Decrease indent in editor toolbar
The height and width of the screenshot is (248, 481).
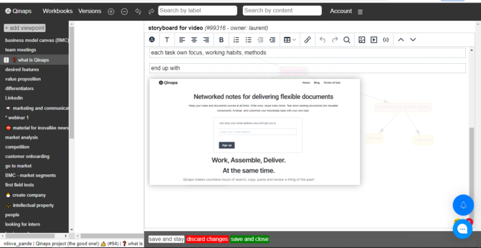261,40
